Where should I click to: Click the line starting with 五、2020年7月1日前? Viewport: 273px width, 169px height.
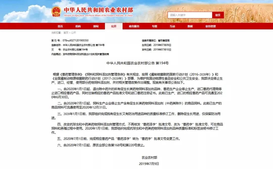tap(119, 139)
